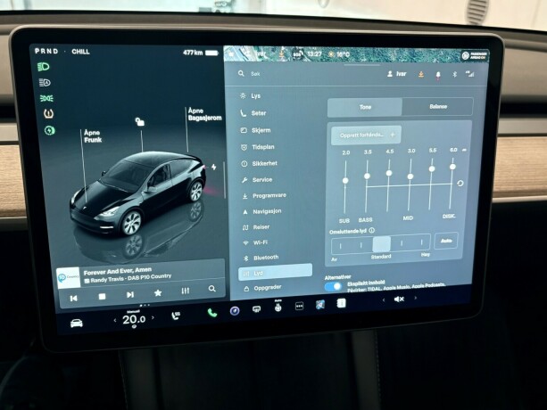Unmute audio using muted speaker icon
The image size is (547, 410).
point(399,299)
